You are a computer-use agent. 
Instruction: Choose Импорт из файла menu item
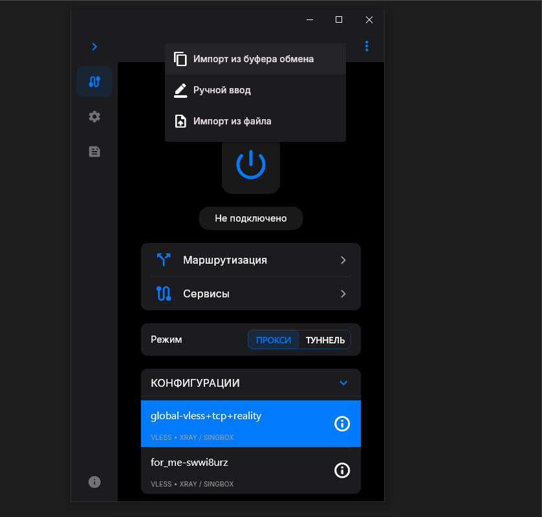click(x=232, y=121)
